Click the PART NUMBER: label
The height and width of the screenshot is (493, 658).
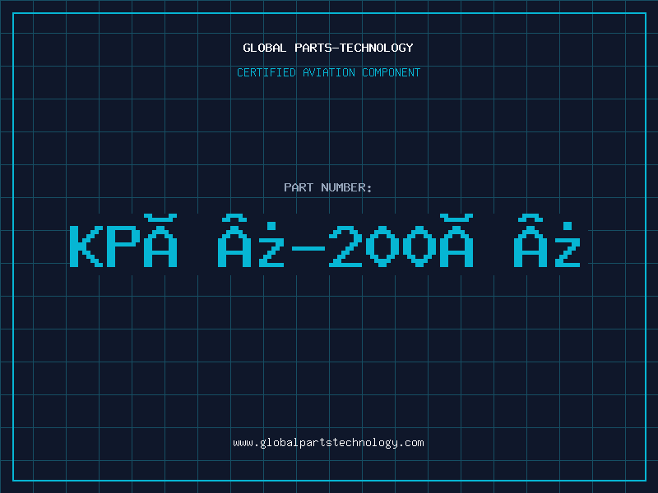tap(327, 187)
